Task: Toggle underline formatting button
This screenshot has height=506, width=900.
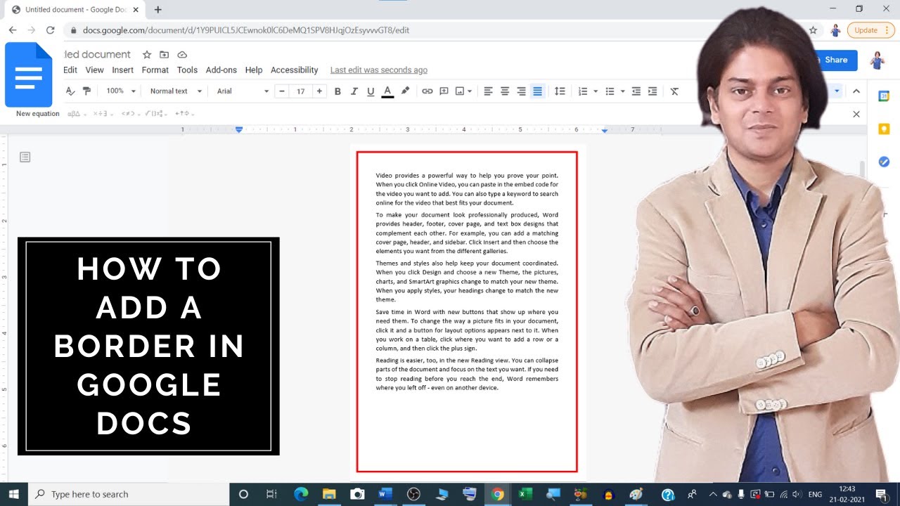Action: pyautogui.click(x=371, y=91)
